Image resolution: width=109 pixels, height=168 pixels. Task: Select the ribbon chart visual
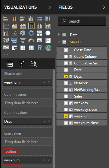tap(48, 26)
